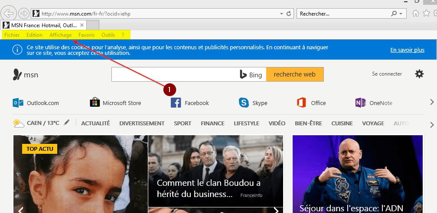
Task: Open the Outils menu
Action: (x=108, y=35)
